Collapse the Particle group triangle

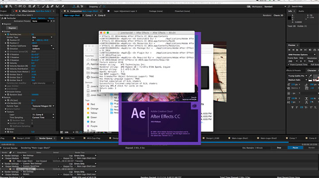(x=3, y=98)
